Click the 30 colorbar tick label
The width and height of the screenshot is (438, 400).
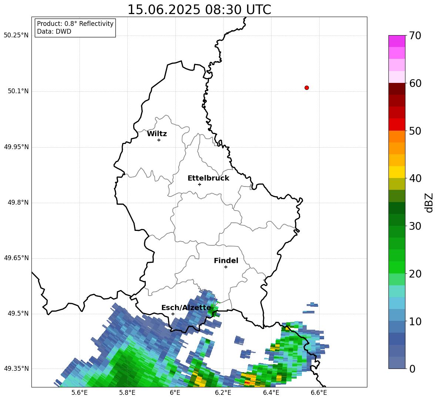tap(415, 226)
